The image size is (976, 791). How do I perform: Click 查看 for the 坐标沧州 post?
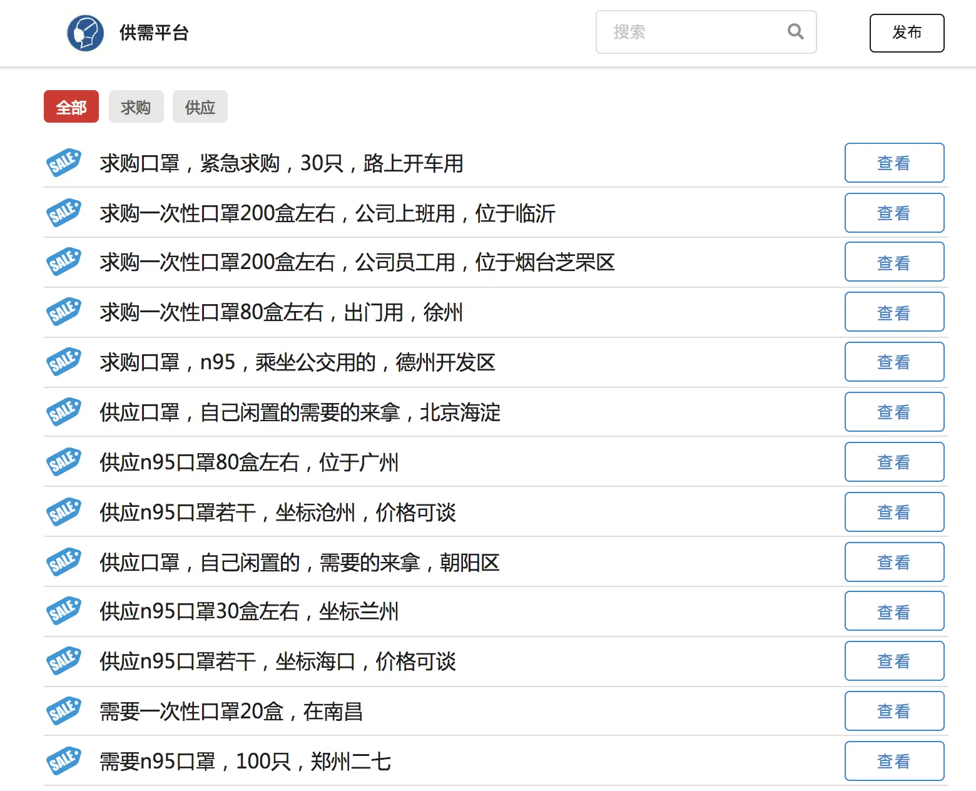[x=894, y=512]
